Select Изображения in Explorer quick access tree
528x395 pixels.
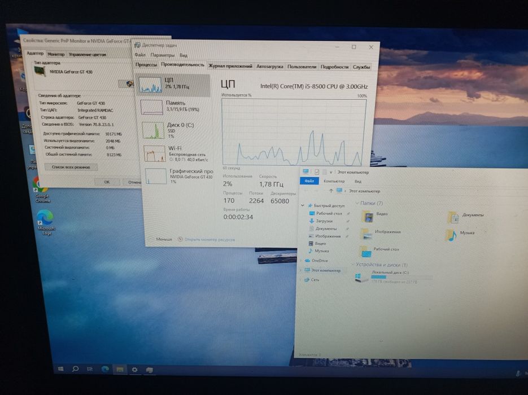click(x=328, y=236)
